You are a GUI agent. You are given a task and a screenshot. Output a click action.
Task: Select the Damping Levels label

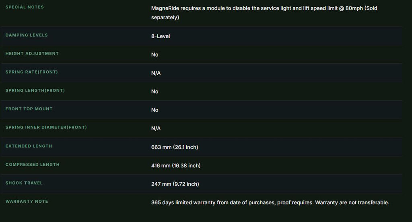click(x=27, y=35)
